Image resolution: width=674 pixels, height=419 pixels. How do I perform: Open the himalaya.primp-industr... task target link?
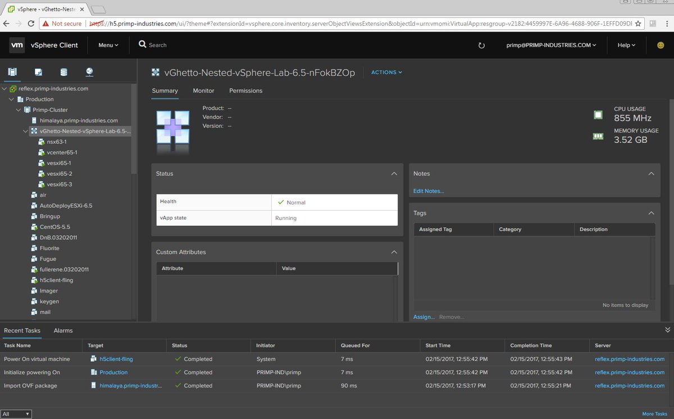130,386
